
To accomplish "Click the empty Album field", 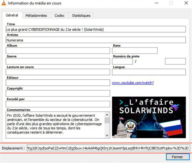I will [58, 51].
